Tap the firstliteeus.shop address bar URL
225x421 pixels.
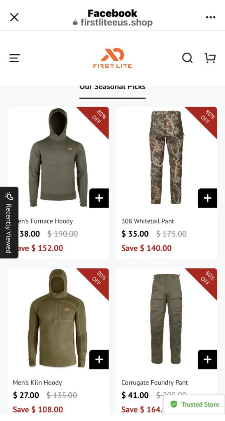(113, 22)
